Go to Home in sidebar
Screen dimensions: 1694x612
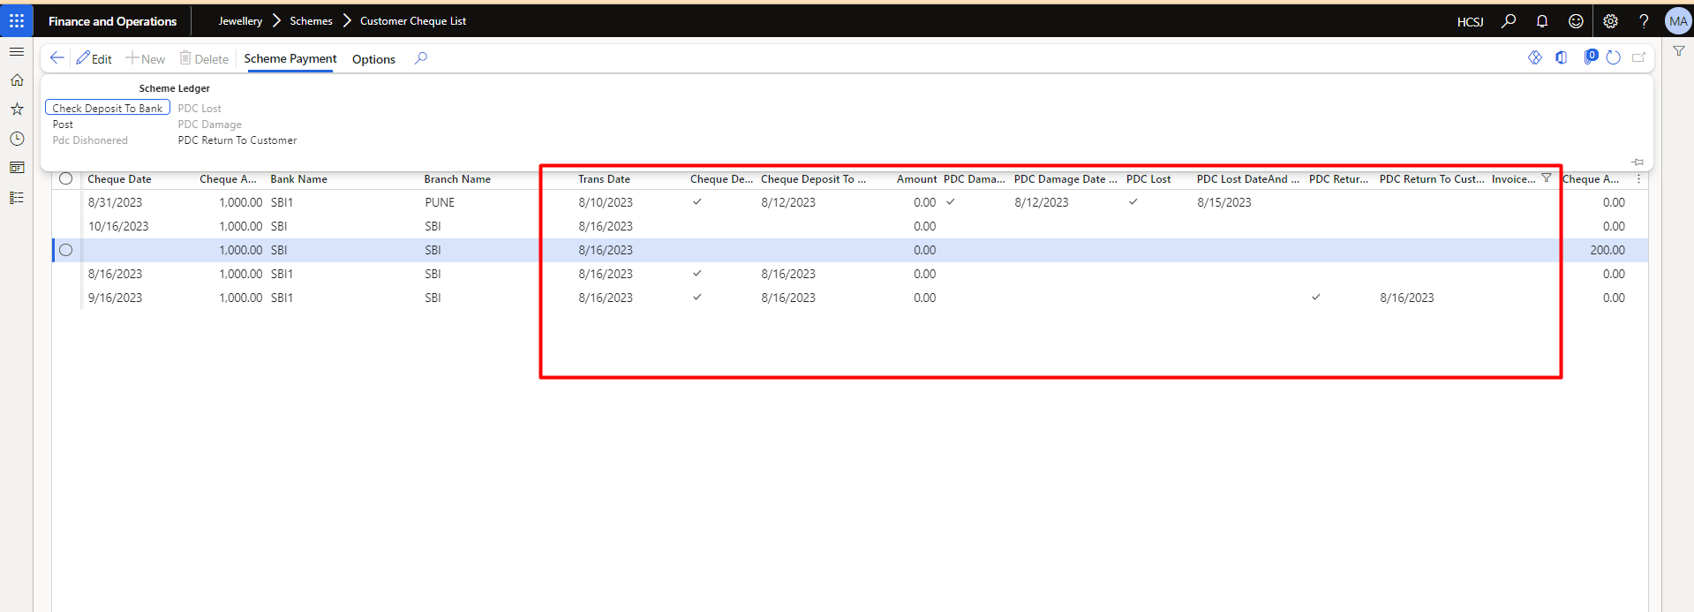tap(17, 80)
